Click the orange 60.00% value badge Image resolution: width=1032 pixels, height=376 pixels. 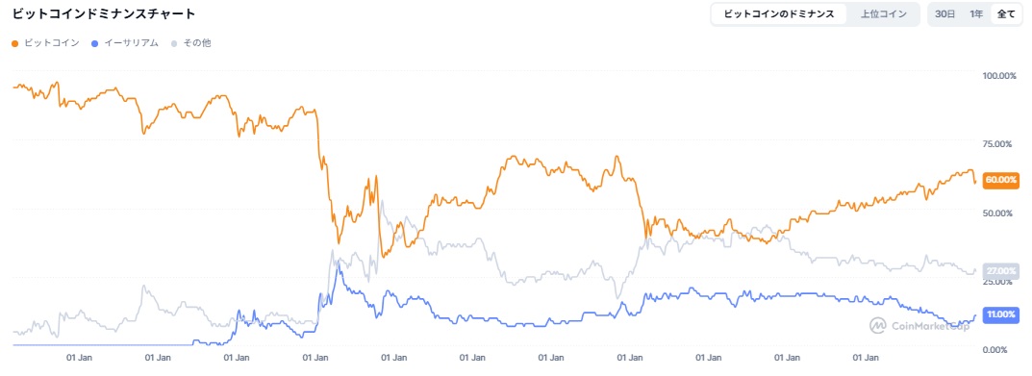pos(1000,180)
